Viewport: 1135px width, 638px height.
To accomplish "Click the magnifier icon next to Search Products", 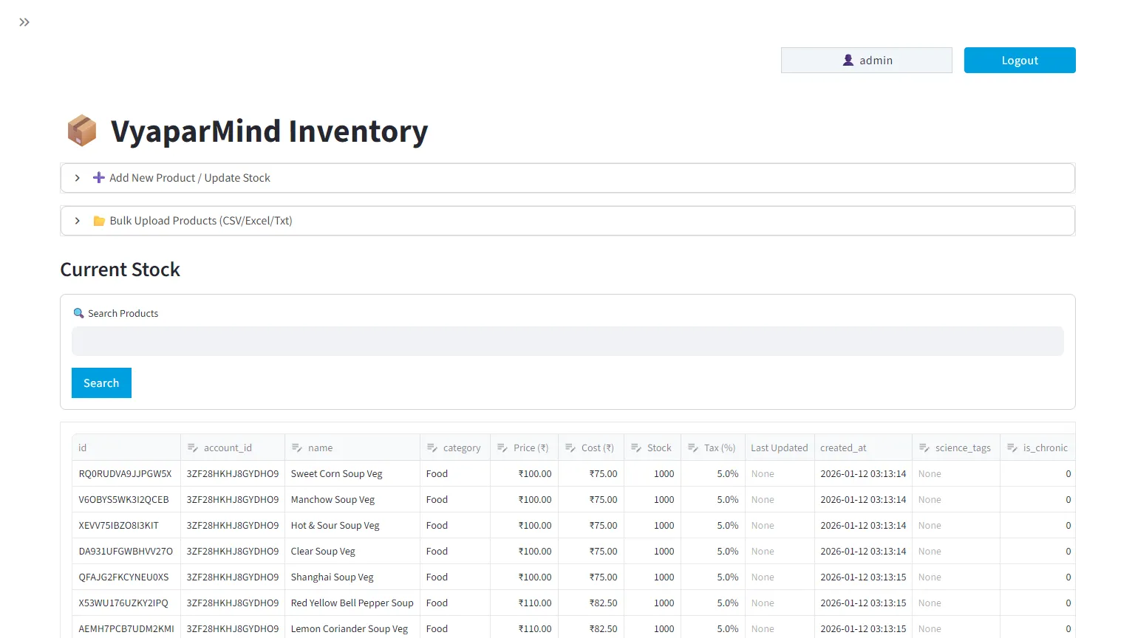I will pos(78,313).
